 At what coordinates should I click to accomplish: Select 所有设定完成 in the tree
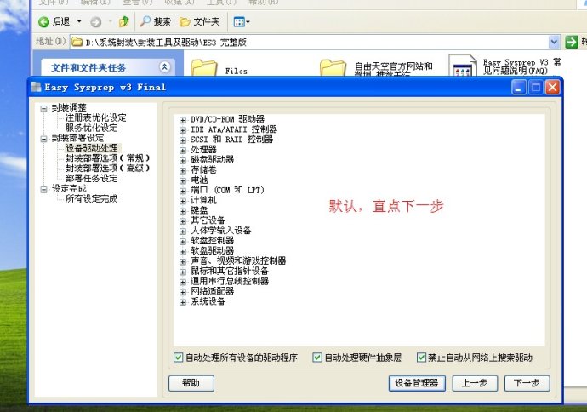(91, 198)
